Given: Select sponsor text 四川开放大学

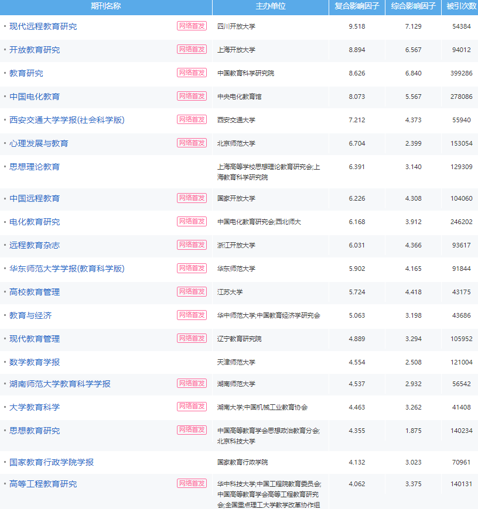Looking at the screenshot, I should (236, 26).
